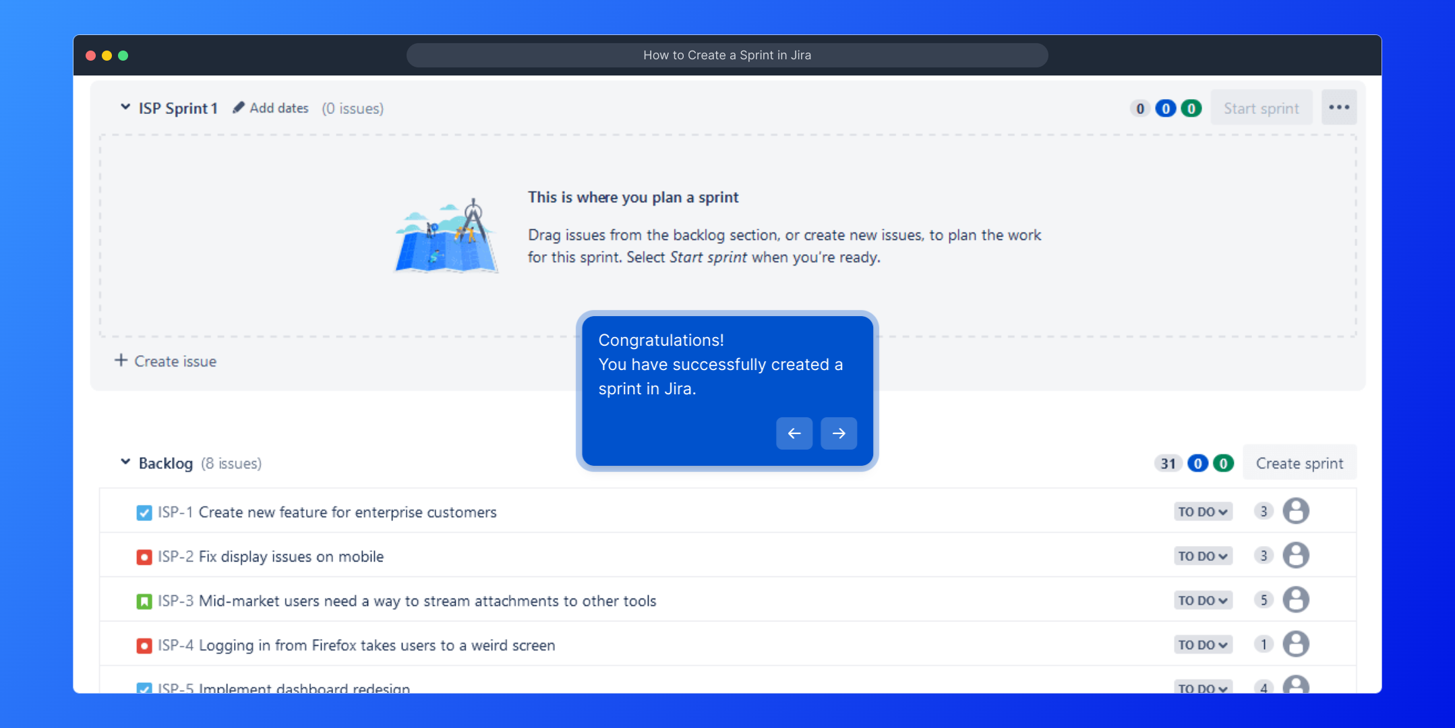Open the ISP-3 TO DO status dropdown

click(x=1202, y=601)
